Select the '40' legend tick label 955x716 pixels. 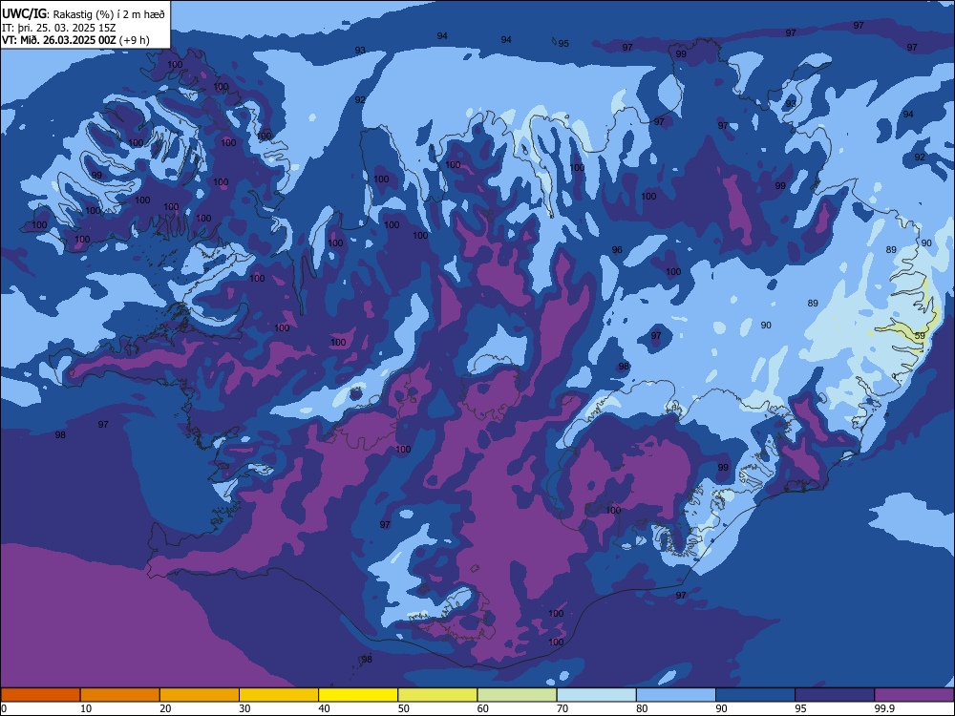click(324, 708)
